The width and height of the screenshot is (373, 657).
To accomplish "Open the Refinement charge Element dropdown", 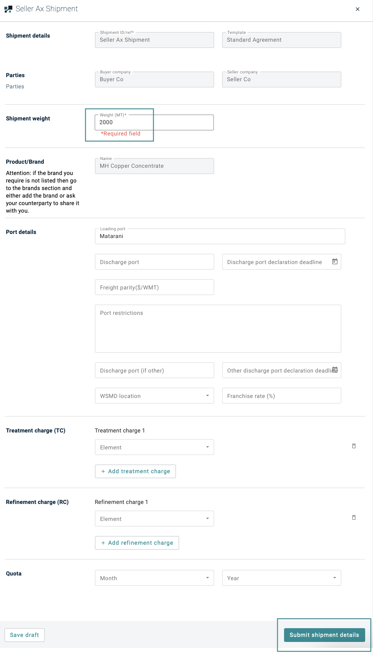I will coord(154,519).
